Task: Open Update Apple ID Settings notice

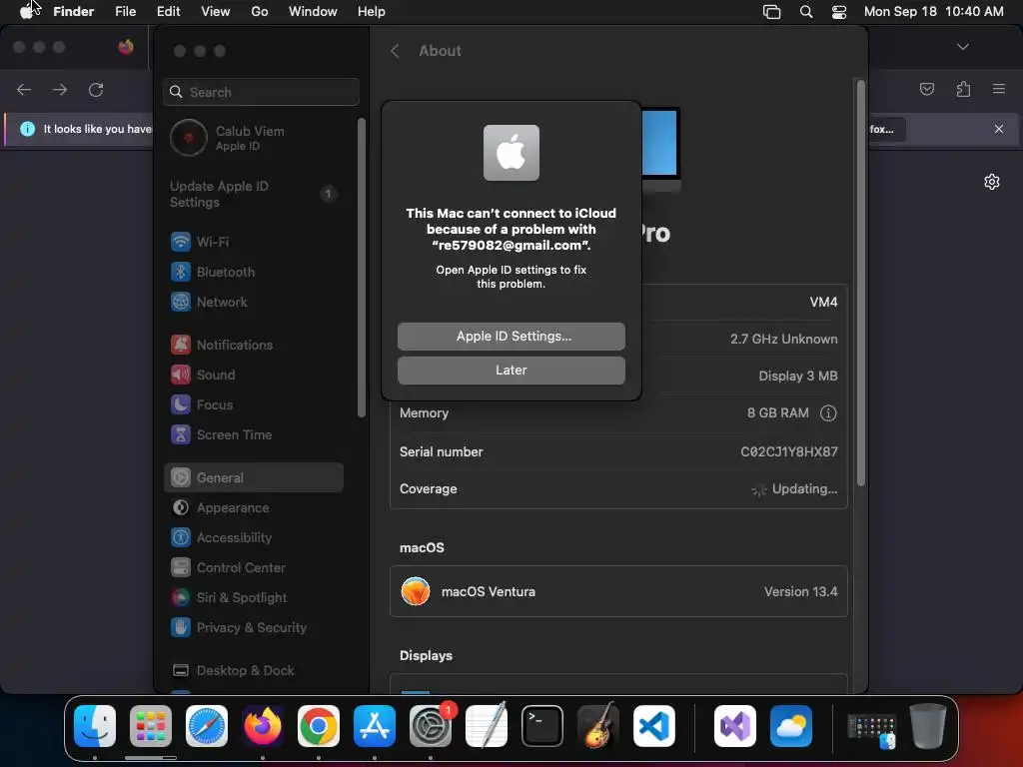Action: pyautogui.click(x=253, y=194)
